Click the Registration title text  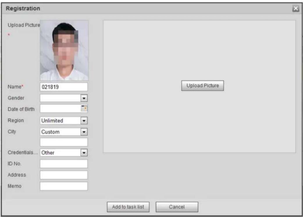pos(23,8)
